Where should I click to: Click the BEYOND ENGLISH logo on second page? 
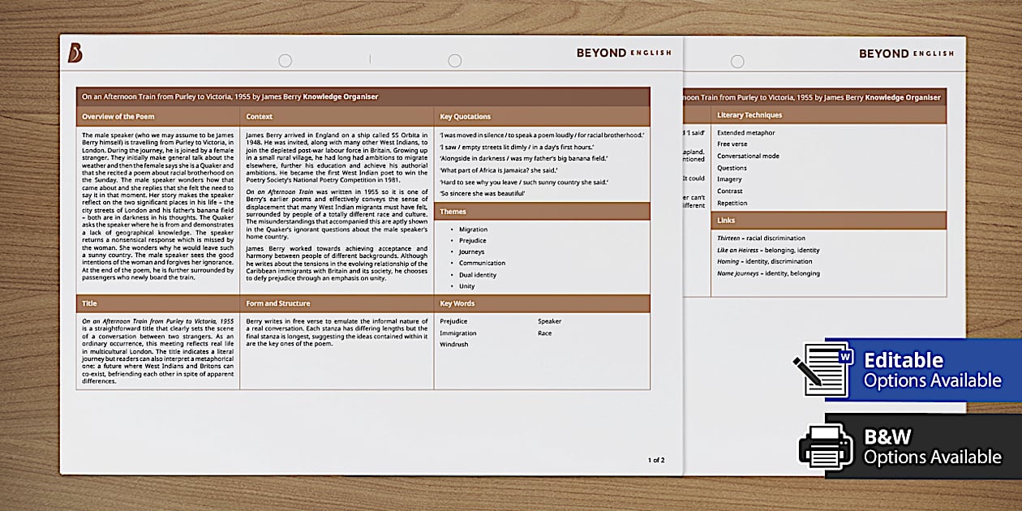coord(906,54)
